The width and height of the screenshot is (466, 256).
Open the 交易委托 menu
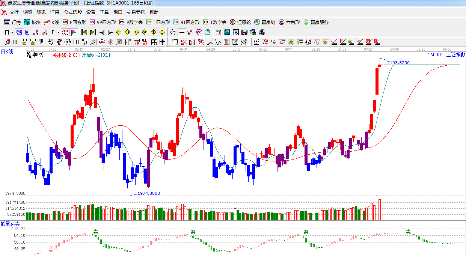[136, 12]
